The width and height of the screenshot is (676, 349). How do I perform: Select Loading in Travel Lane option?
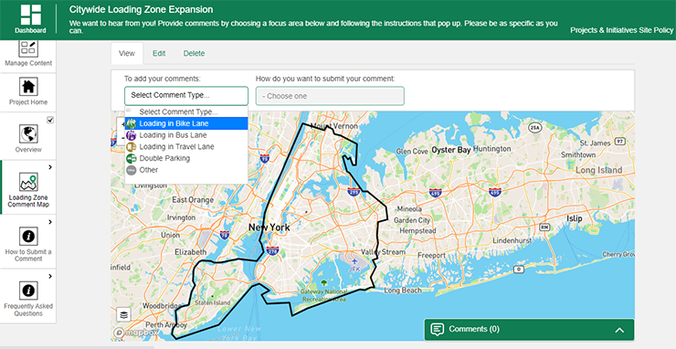tap(186, 147)
